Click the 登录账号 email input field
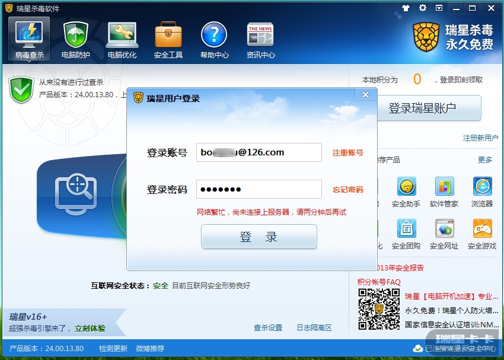Screen dimensions: 504x360 pos(259,152)
